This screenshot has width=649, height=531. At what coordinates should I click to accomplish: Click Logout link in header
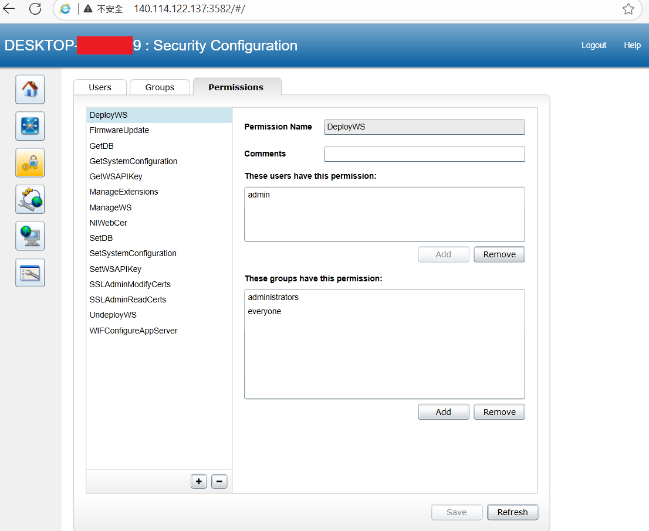coord(593,45)
